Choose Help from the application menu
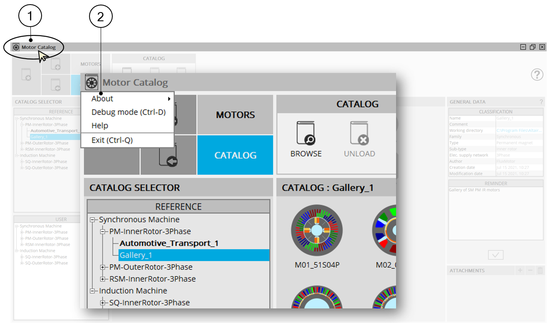The image size is (550, 323). 100,125
